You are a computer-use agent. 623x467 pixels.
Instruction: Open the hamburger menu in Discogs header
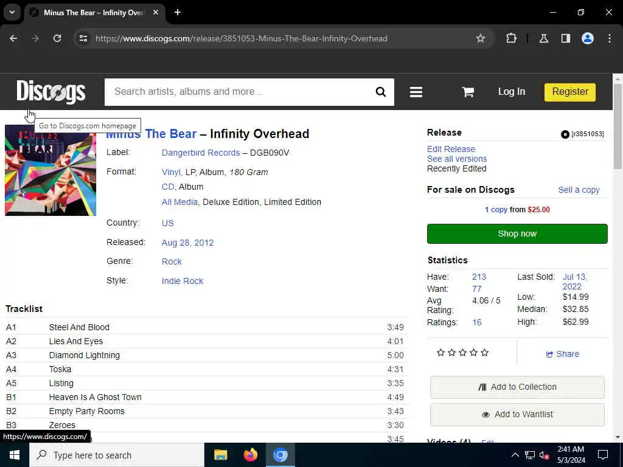416,92
